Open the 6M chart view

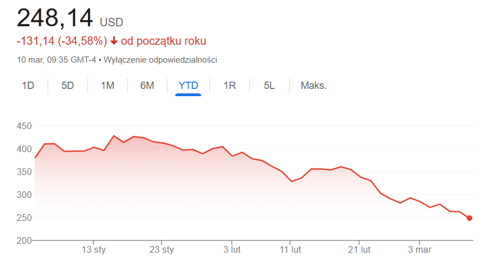(x=147, y=86)
